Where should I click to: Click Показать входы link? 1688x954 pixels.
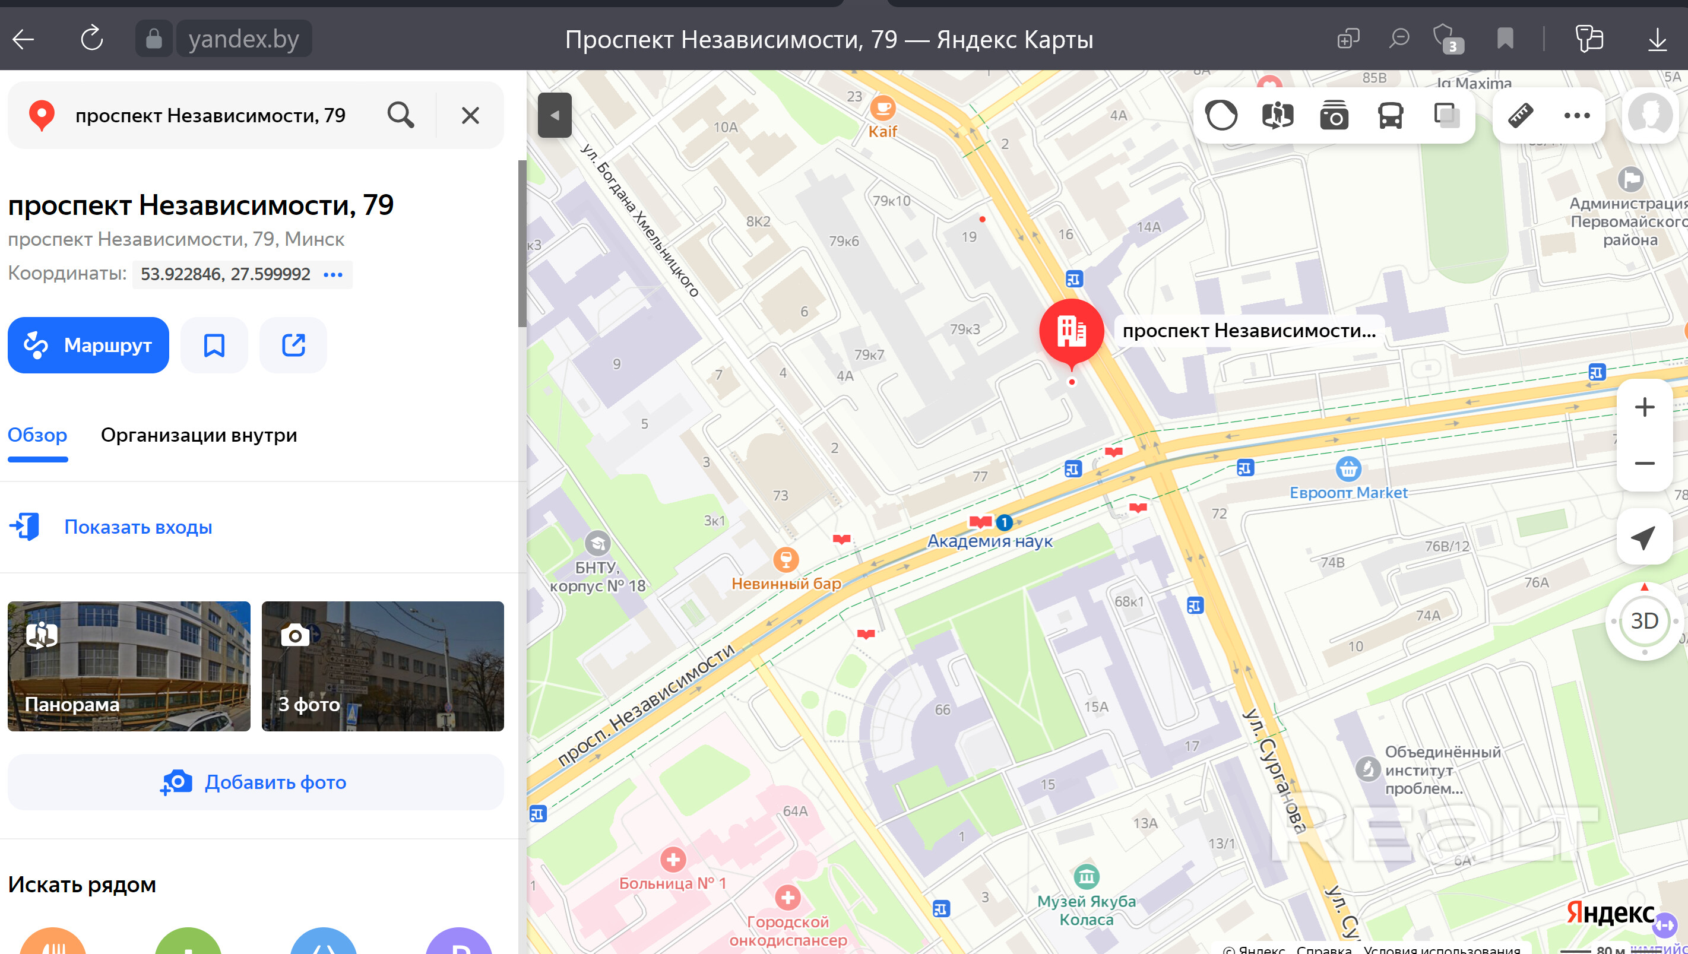[138, 527]
